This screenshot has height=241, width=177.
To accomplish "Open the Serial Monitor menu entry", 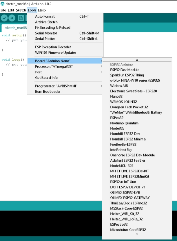I will [46, 33].
